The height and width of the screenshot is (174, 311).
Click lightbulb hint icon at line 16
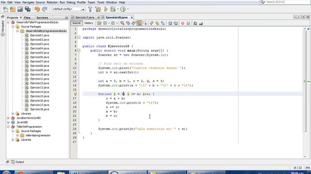75,94
